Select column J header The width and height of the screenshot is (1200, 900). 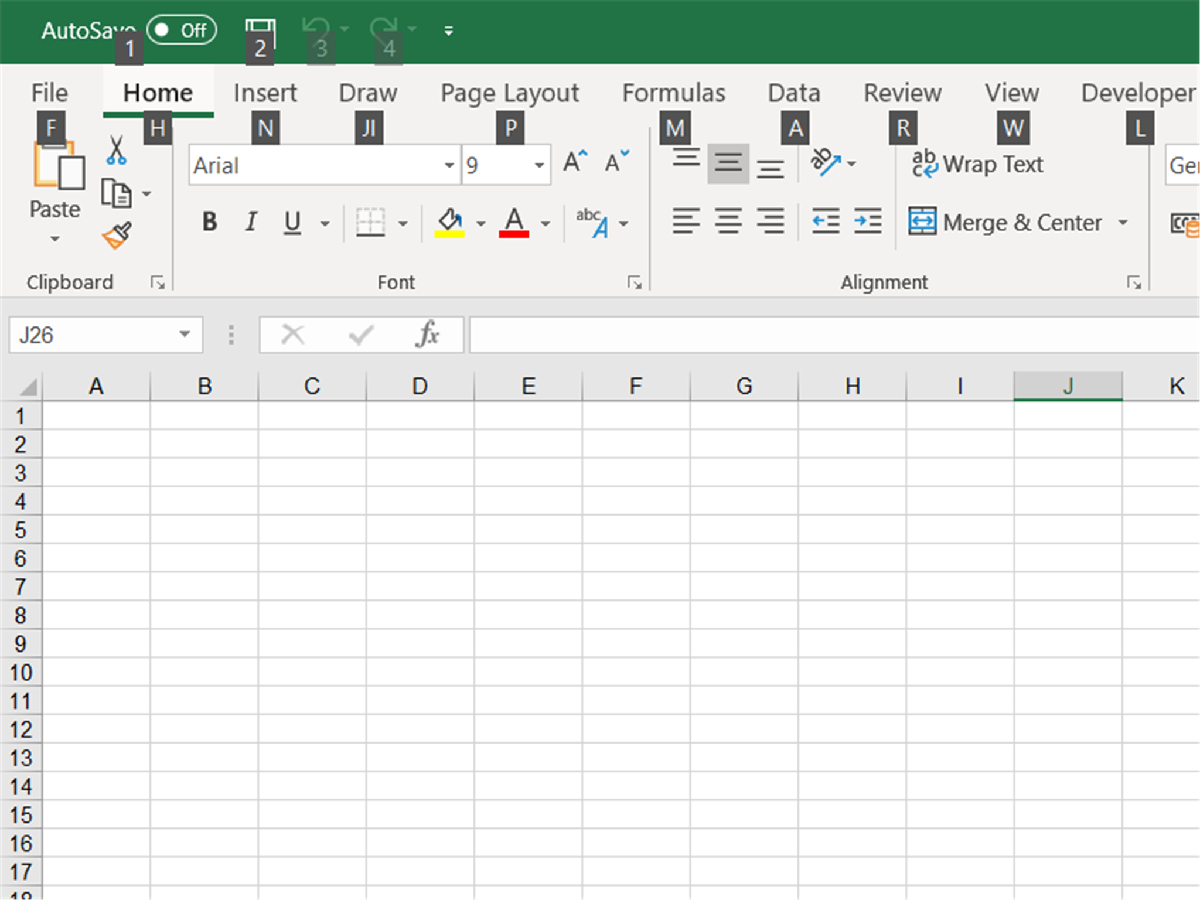click(1068, 387)
